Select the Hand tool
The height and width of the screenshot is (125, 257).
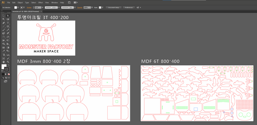pyautogui.click(x=4, y=62)
